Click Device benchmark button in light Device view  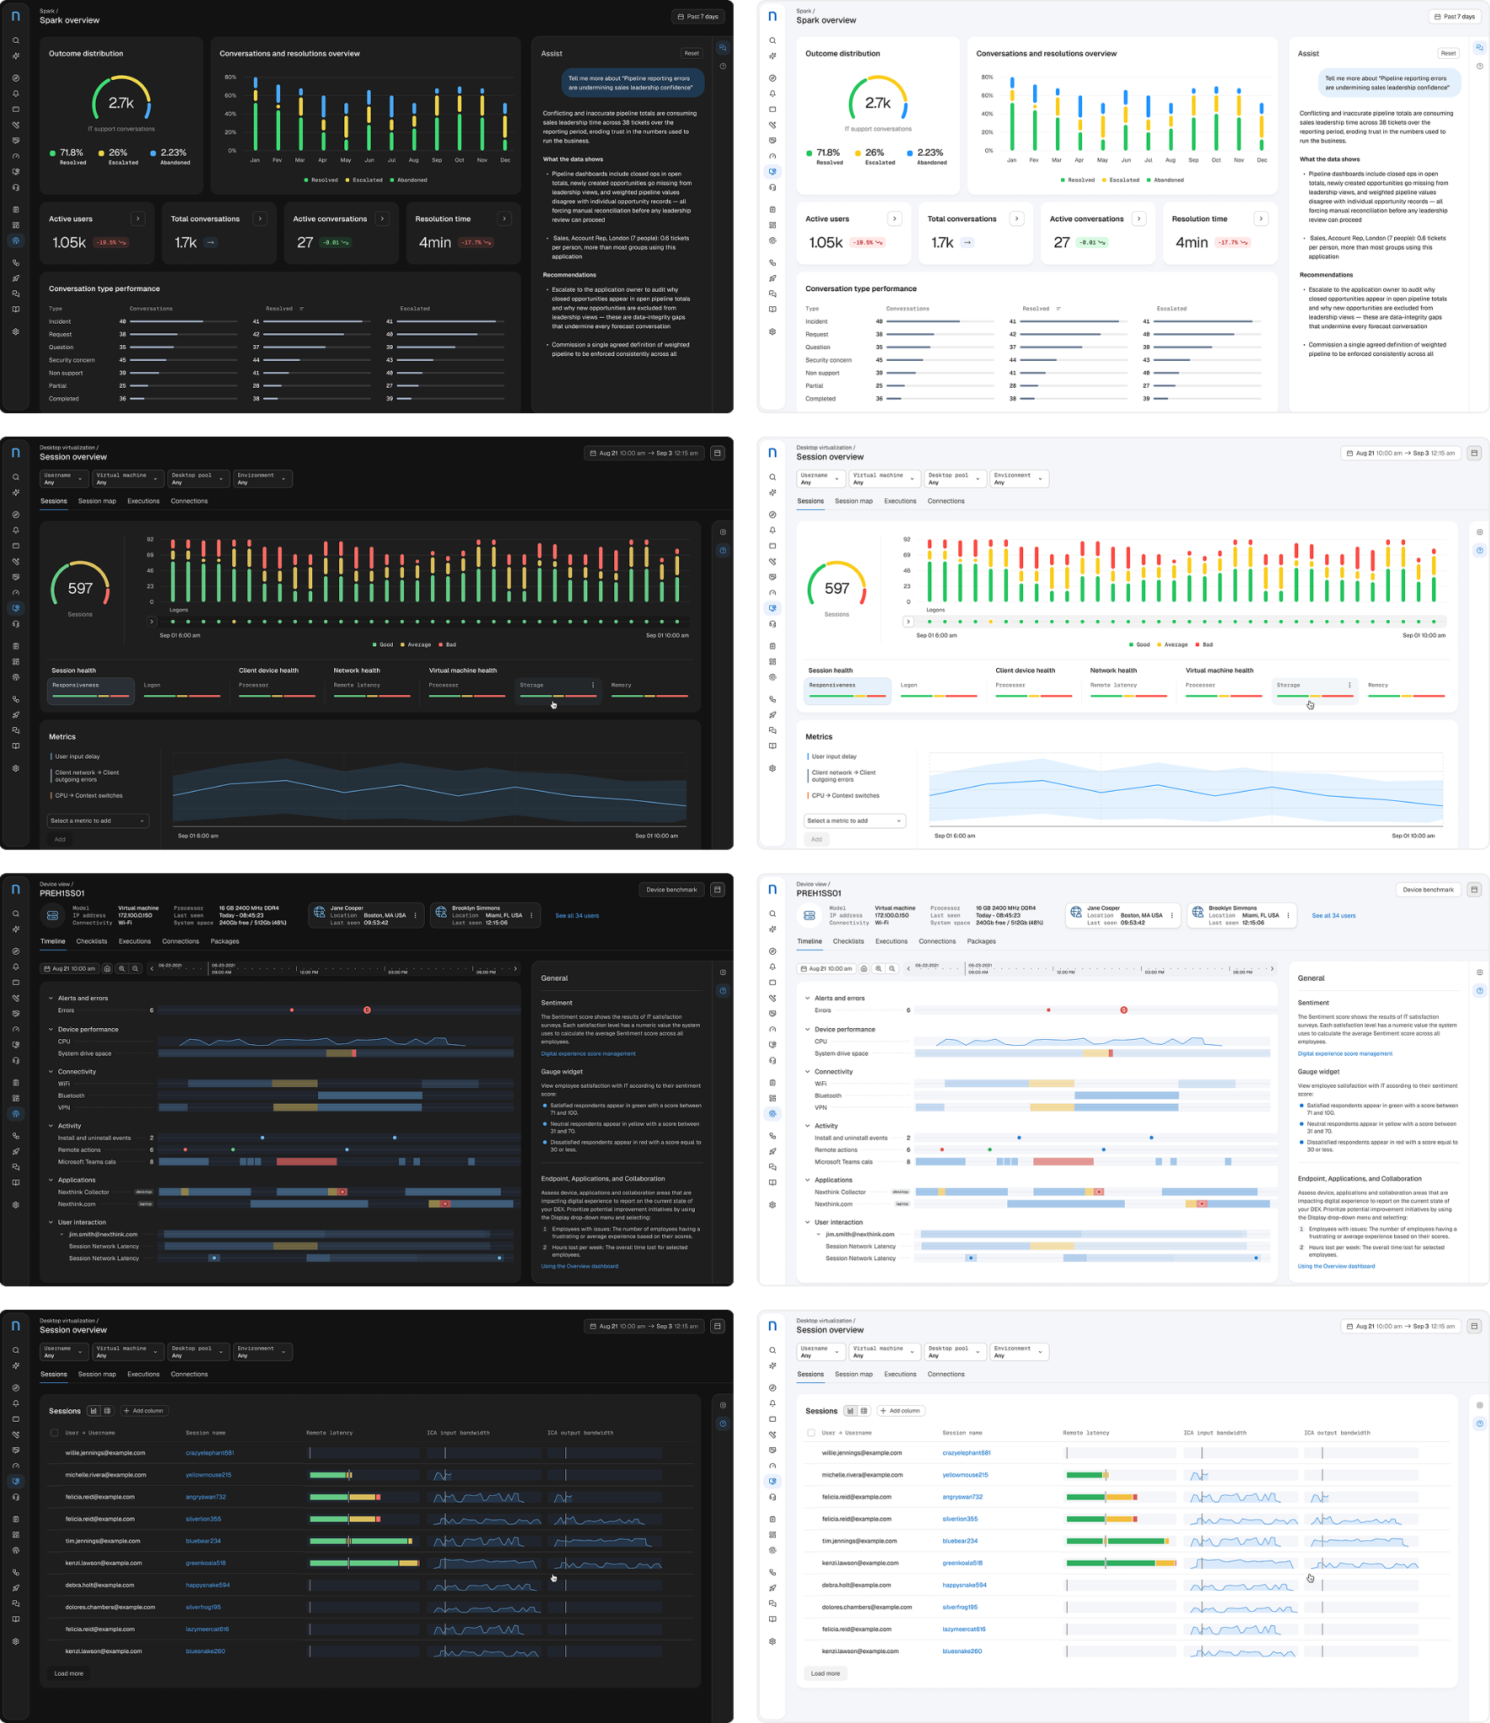[x=1428, y=889]
